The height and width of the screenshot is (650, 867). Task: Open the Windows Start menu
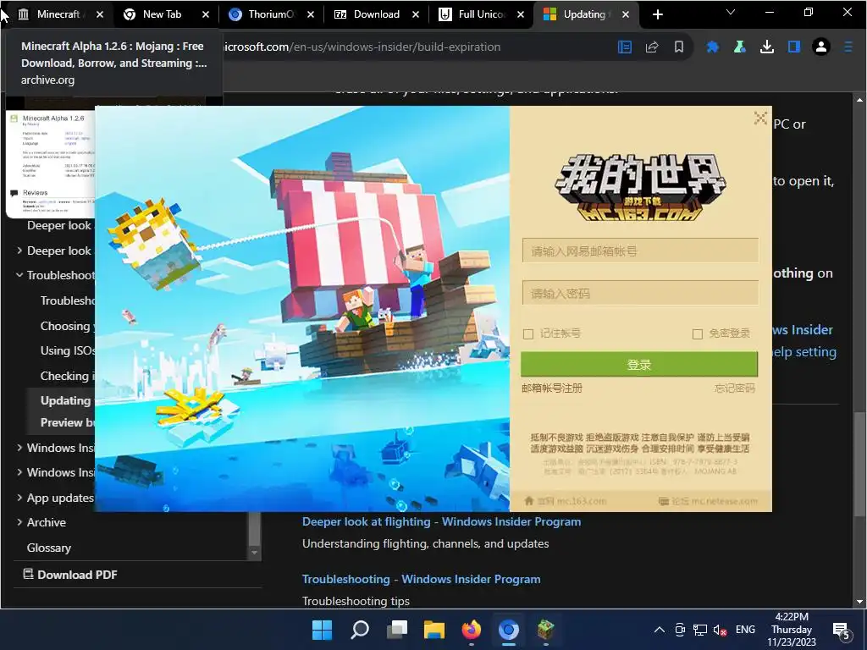click(x=322, y=630)
